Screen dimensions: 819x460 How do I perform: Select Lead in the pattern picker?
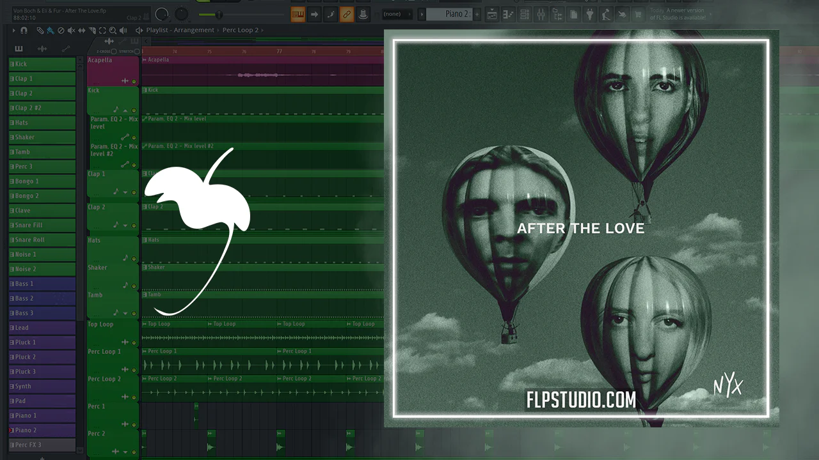(x=42, y=328)
